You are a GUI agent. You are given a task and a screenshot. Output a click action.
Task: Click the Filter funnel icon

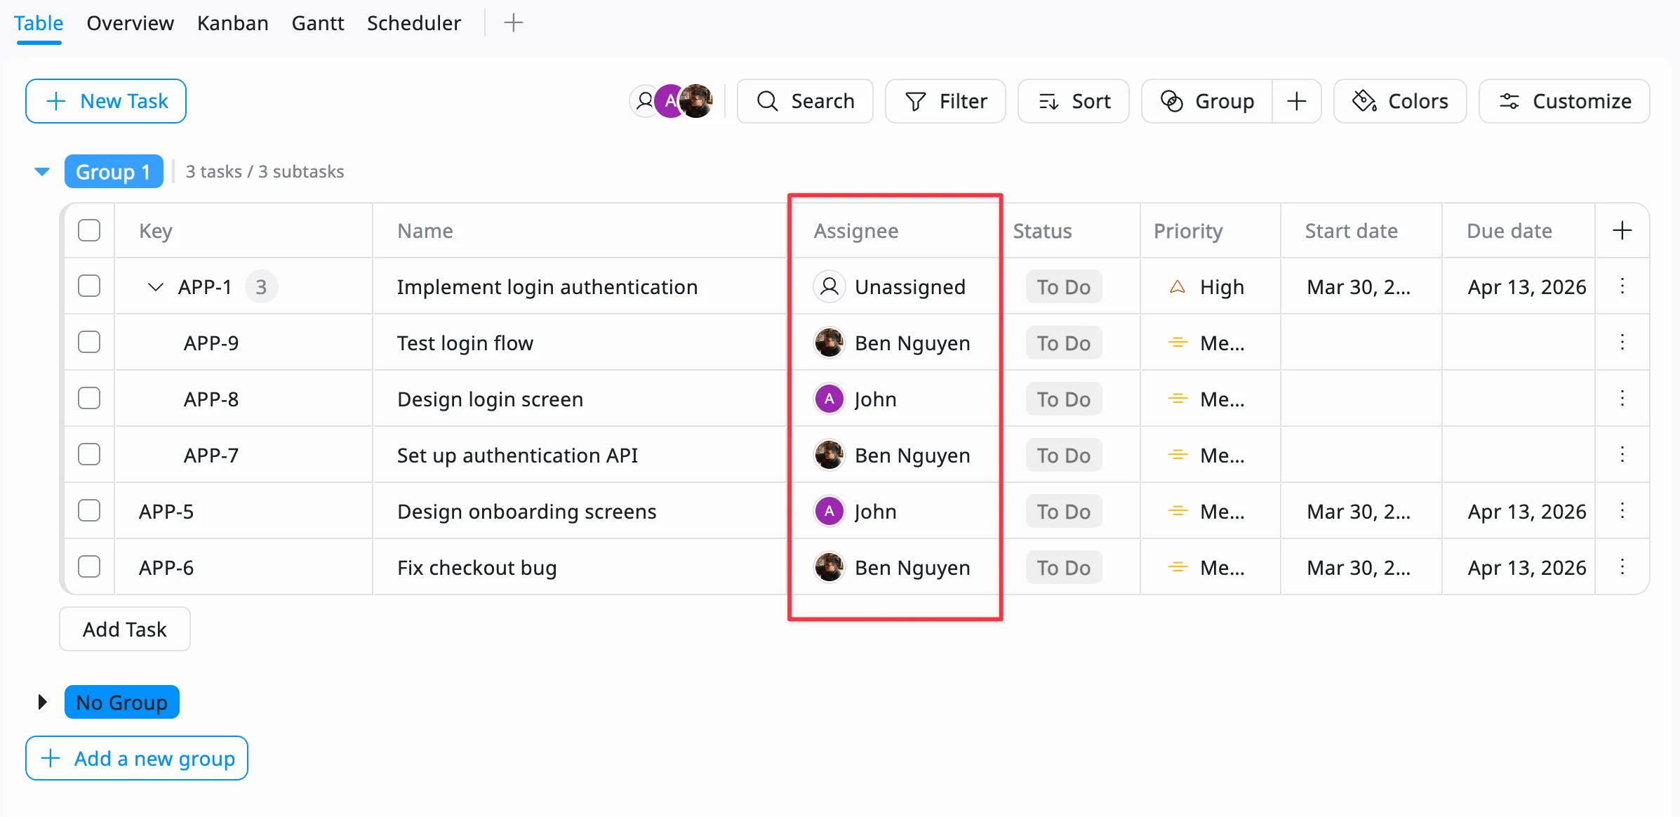(915, 102)
